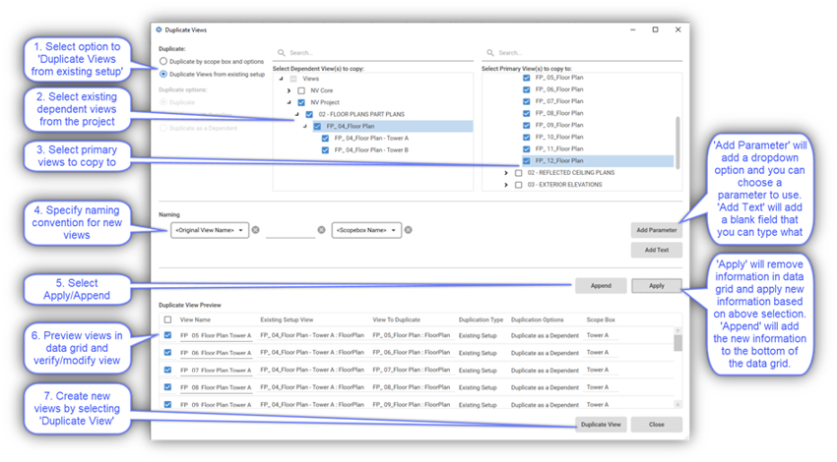Remove the blank text naming field
The width and height of the screenshot is (837, 462).
tap(321, 230)
